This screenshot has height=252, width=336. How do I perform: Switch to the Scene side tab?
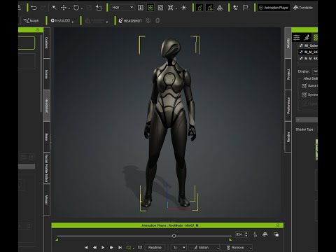coord(47,74)
